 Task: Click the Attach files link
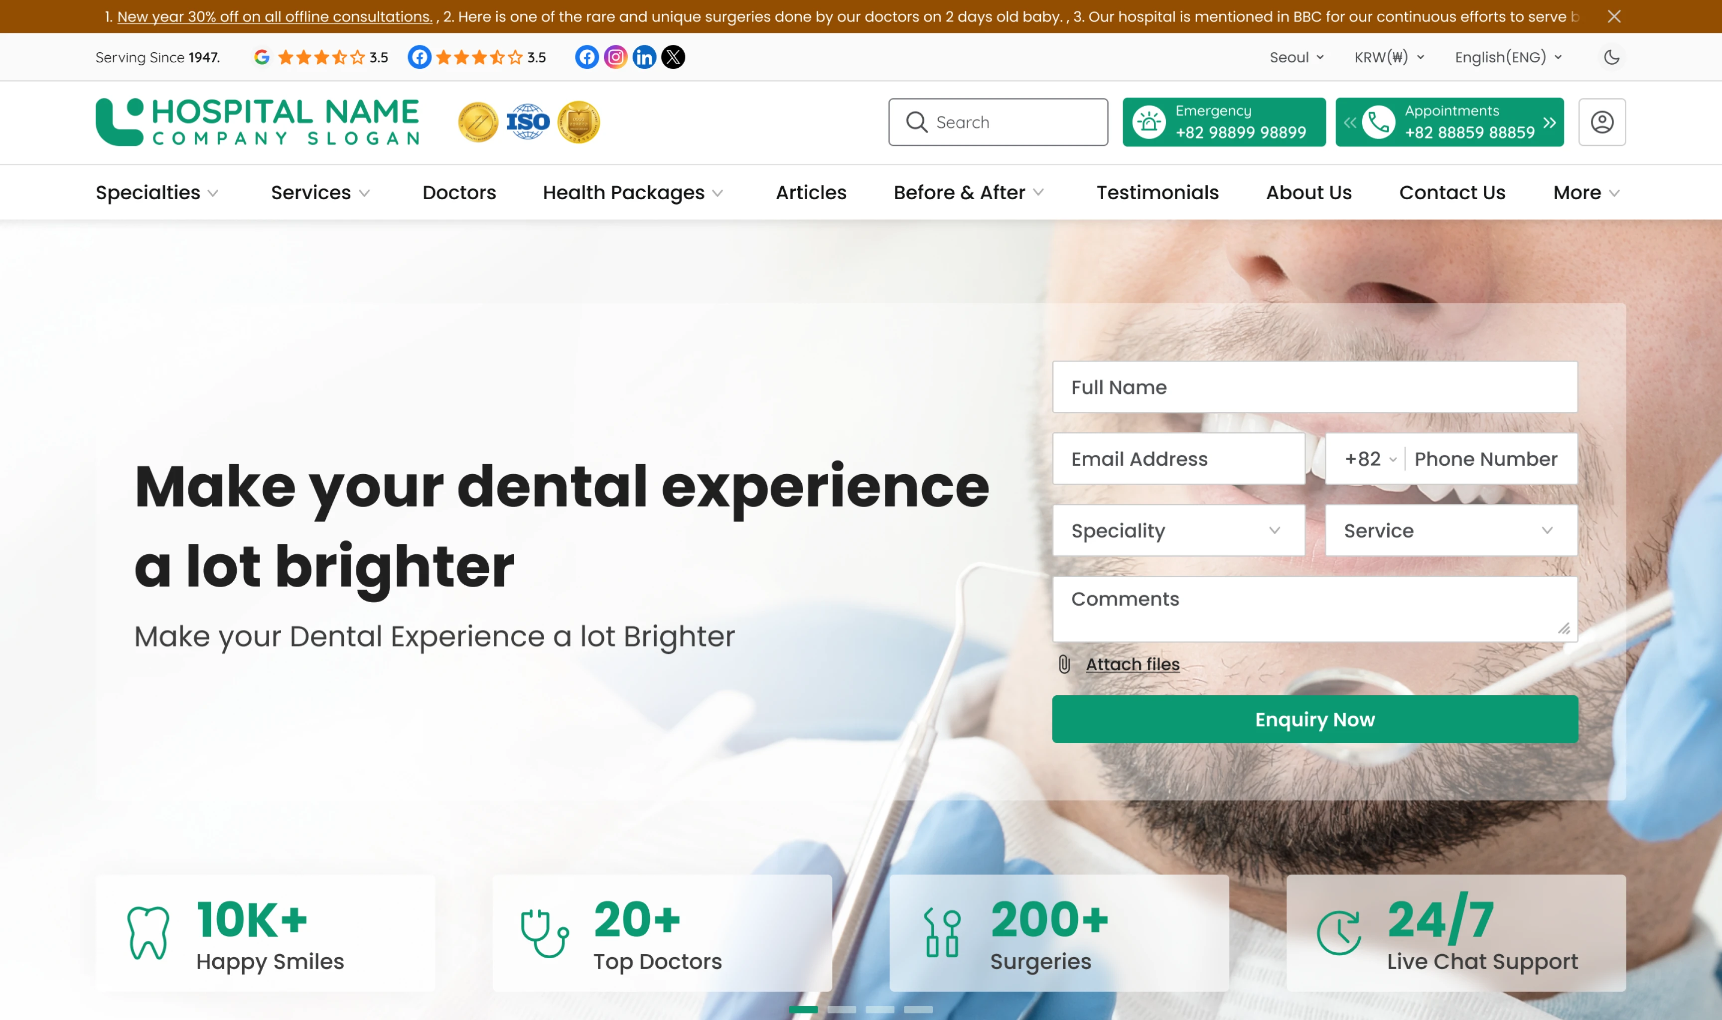pyautogui.click(x=1132, y=664)
